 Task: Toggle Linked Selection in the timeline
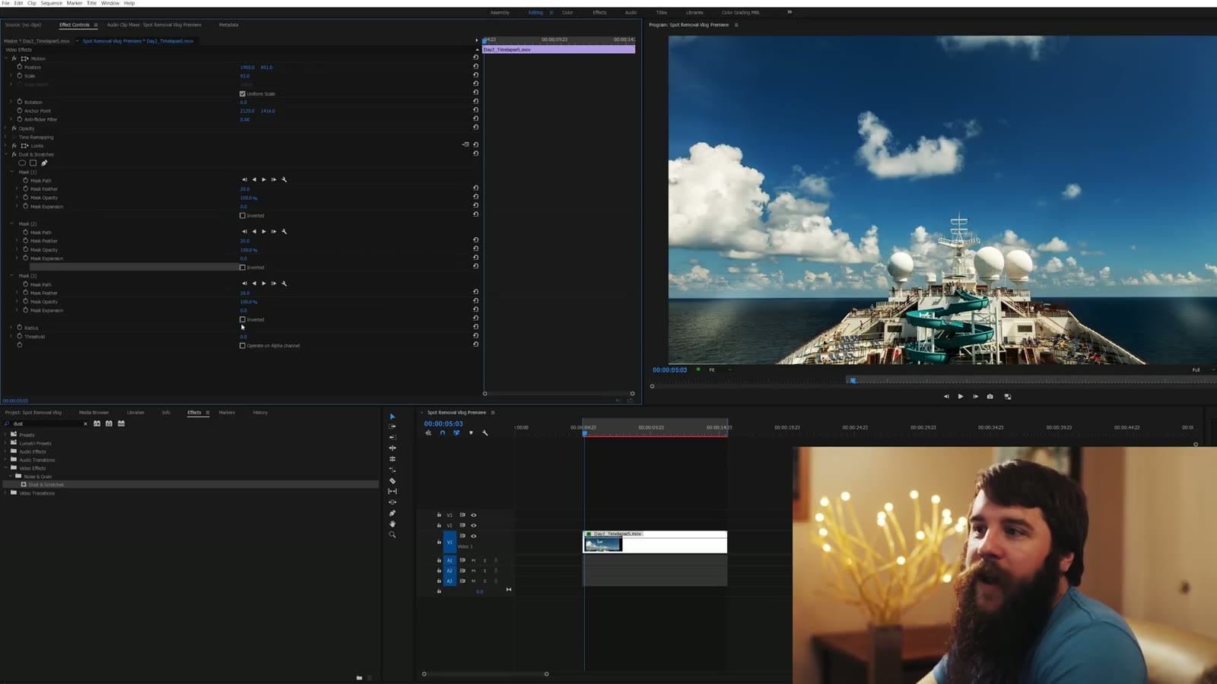(x=456, y=432)
